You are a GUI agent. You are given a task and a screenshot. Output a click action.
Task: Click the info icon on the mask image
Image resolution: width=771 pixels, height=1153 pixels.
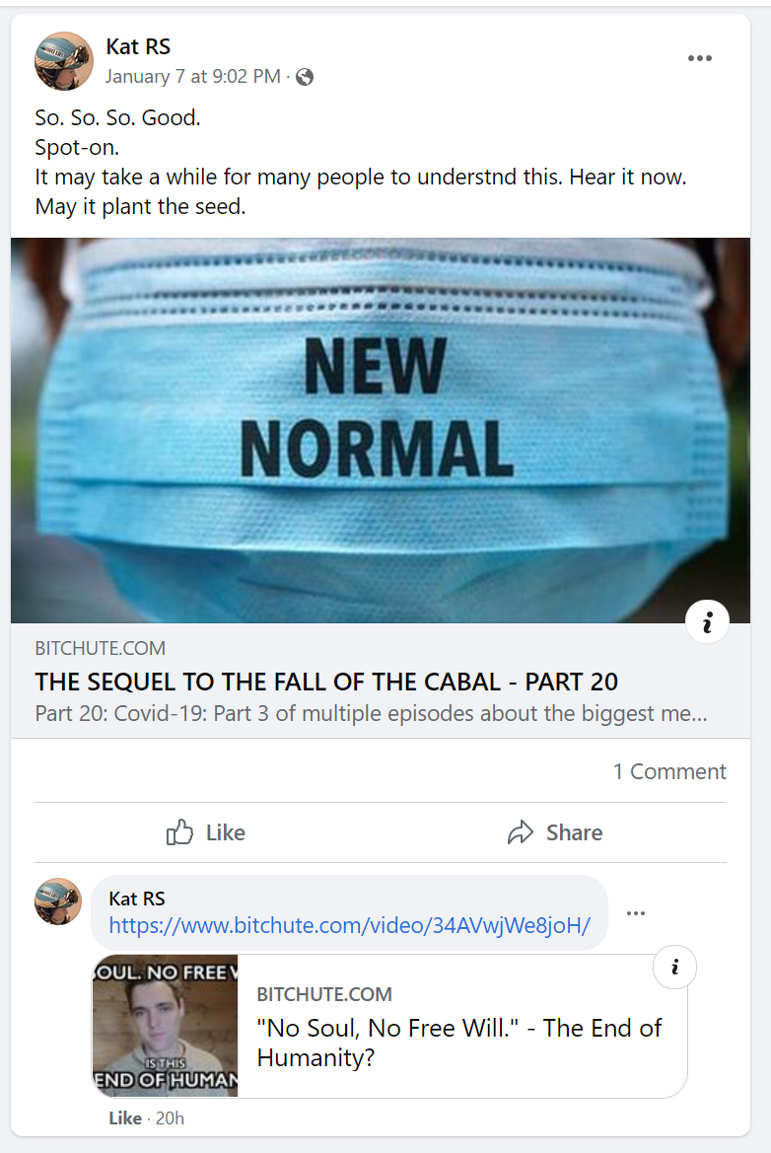(707, 621)
